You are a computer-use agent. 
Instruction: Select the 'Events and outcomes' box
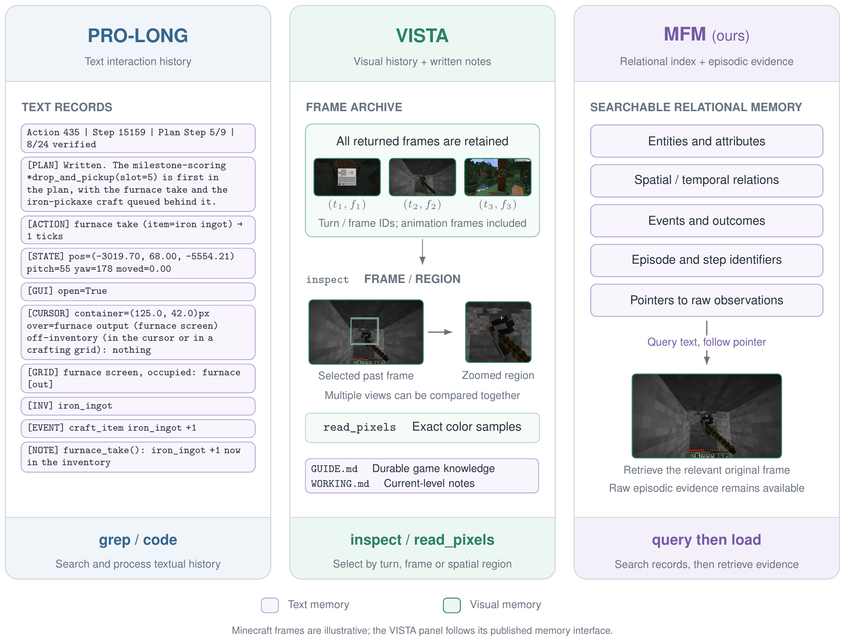tap(707, 220)
